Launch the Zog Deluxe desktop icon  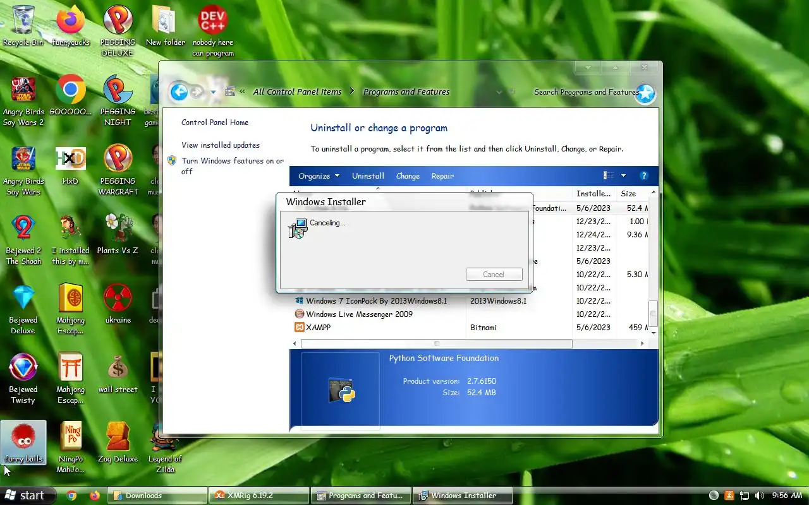[118, 442]
